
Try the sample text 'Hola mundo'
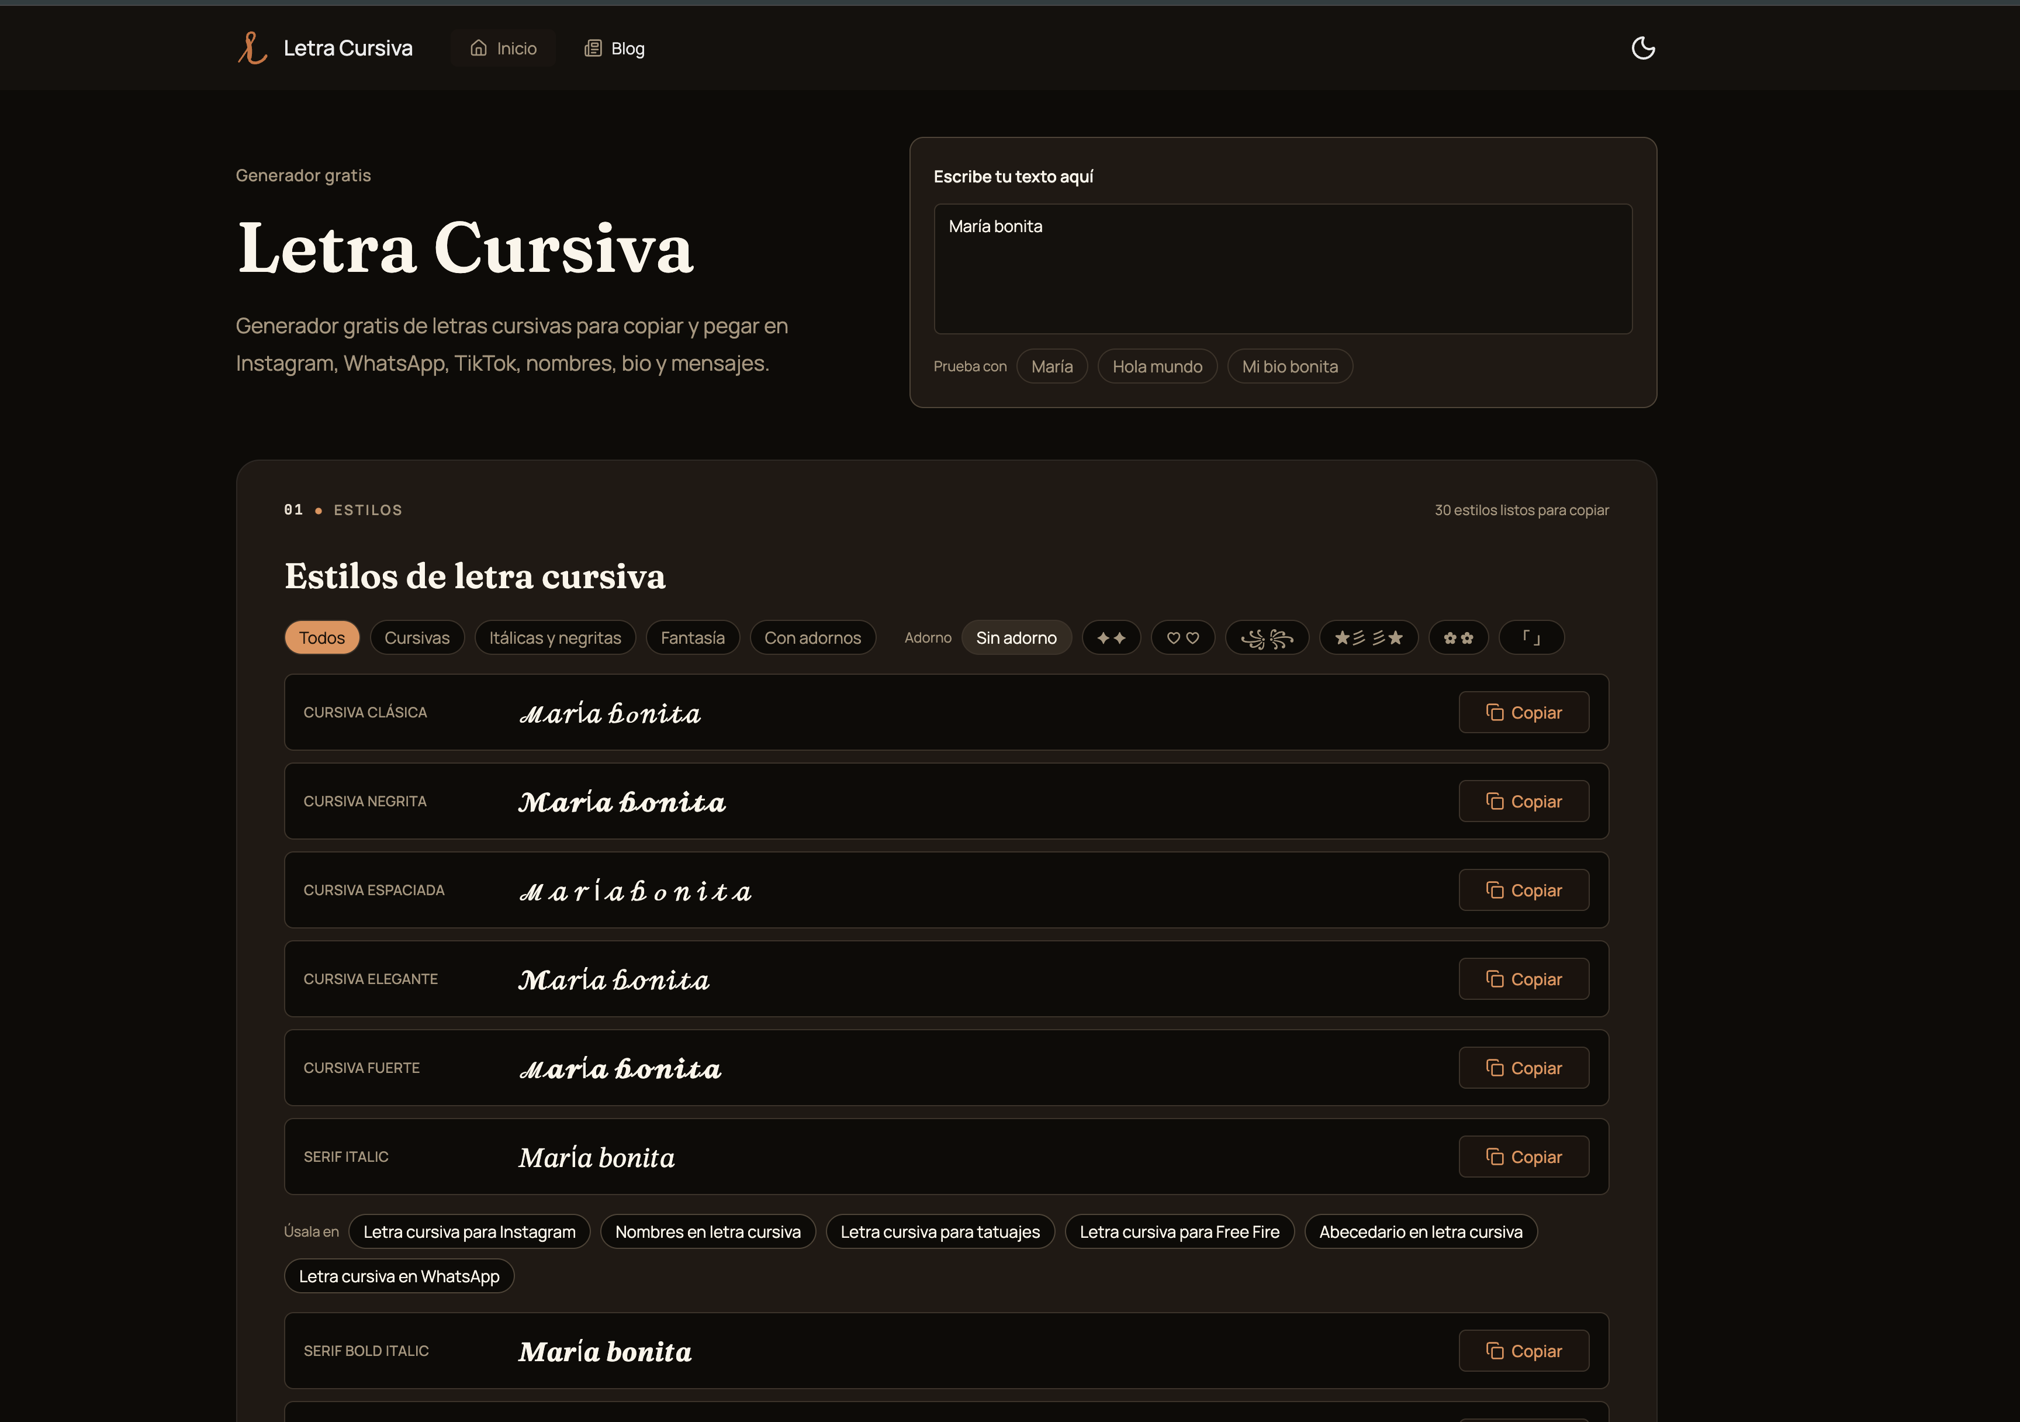point(1157,367)
